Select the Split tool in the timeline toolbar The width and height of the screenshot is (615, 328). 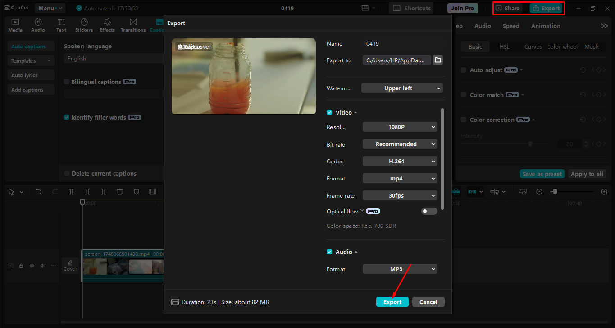(x=71, y=191)
